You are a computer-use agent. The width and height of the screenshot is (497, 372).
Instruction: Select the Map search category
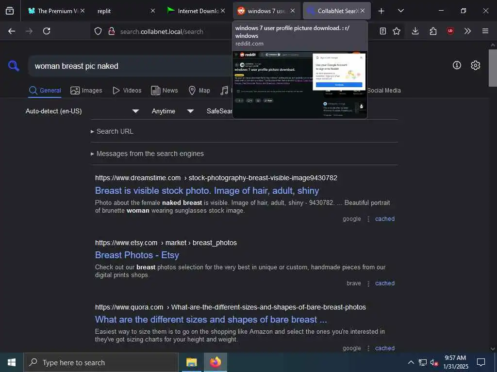[x=199, y=91]
